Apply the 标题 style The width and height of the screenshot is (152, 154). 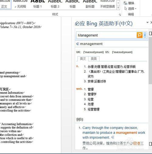[73, 4]
